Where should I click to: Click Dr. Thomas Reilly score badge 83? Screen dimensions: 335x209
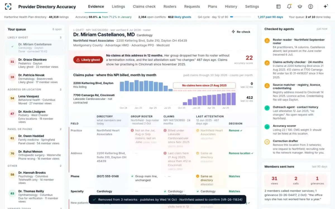[12, 193]
